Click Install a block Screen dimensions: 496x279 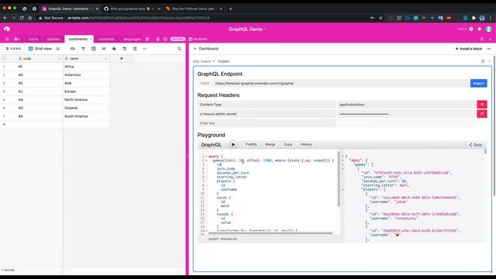pos(468,49)
